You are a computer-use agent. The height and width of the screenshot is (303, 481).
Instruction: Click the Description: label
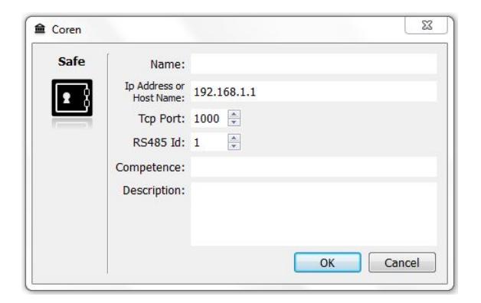pyautogui.click(x=154, y=191)
